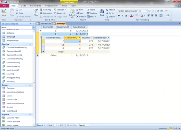This screenshot has width=181, height=130.
Task: Open MovieID column filter arrow
Action: (x=92, y=38)
